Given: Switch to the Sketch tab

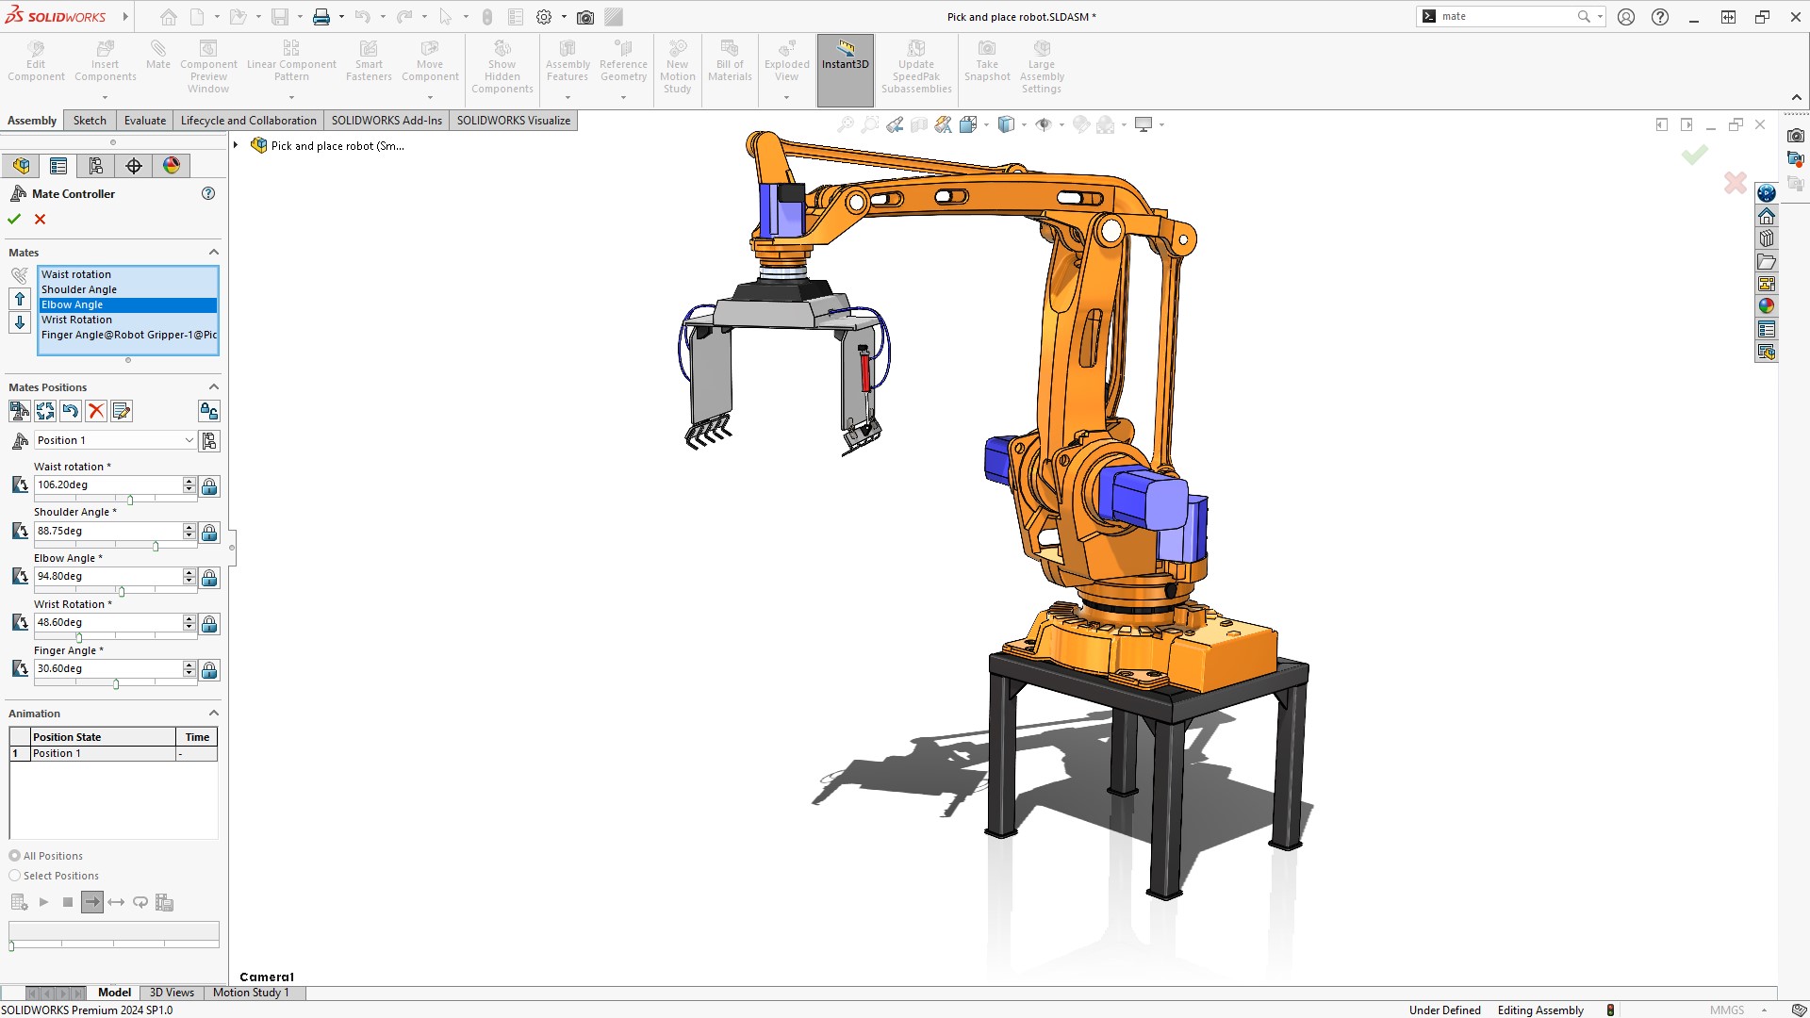Looking at the screenshot, I should click(90, 120).
